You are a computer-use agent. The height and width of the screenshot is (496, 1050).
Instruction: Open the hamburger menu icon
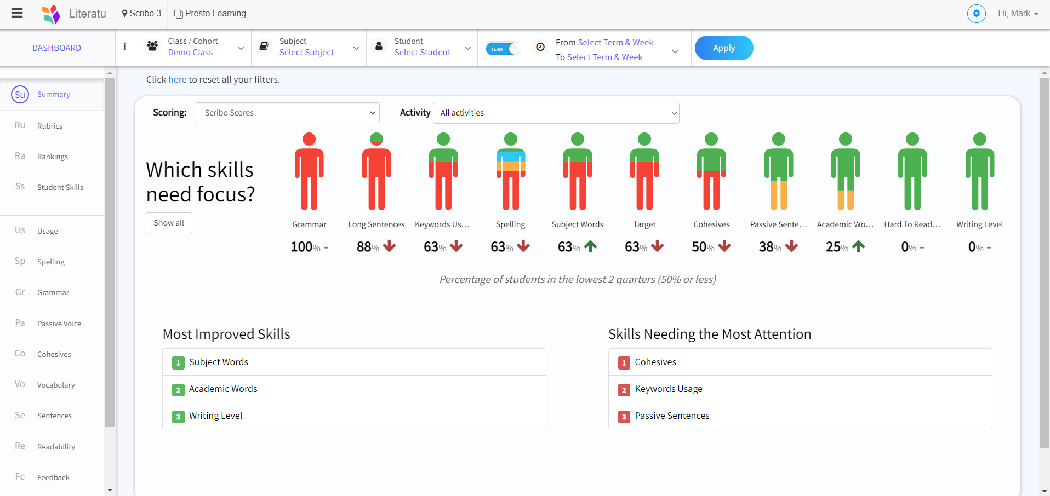pos(17,13)
